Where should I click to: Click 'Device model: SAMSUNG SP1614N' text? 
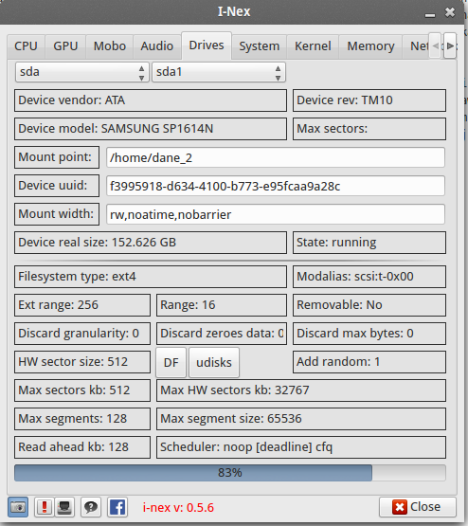(116, 129)
